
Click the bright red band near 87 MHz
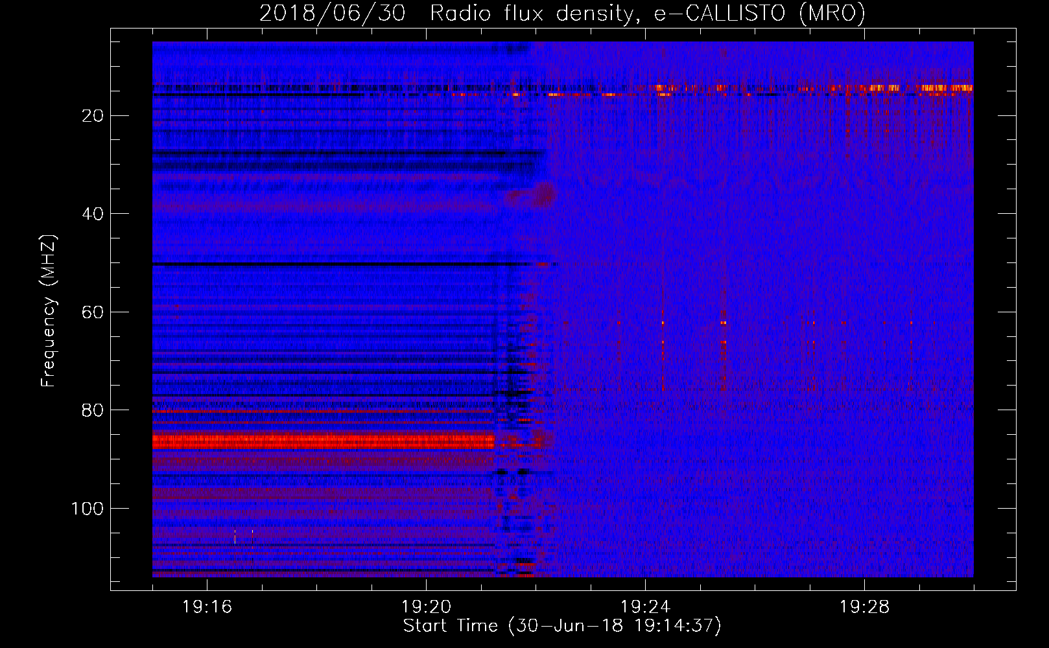tap(324, 441)
